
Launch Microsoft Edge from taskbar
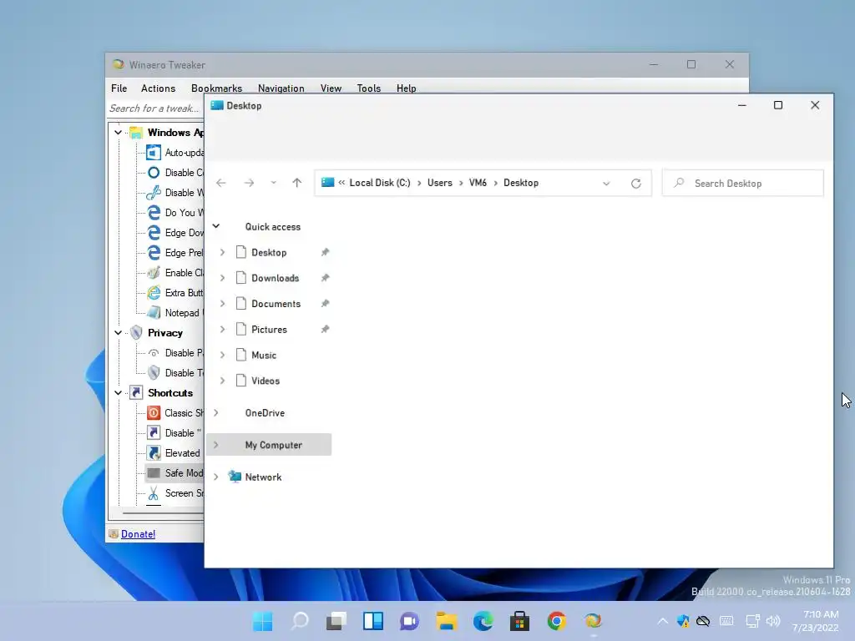tap(483, 621)
